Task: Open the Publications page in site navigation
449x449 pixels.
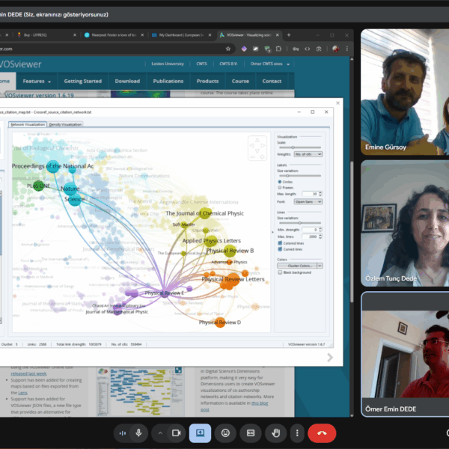Action: (x=168, y=81)
